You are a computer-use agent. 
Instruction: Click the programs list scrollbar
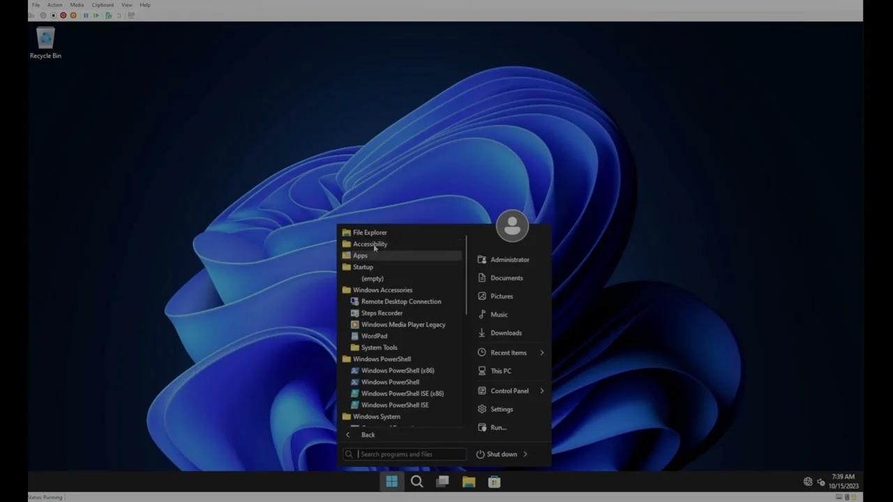pyautogui.click(x=465, y=275)
